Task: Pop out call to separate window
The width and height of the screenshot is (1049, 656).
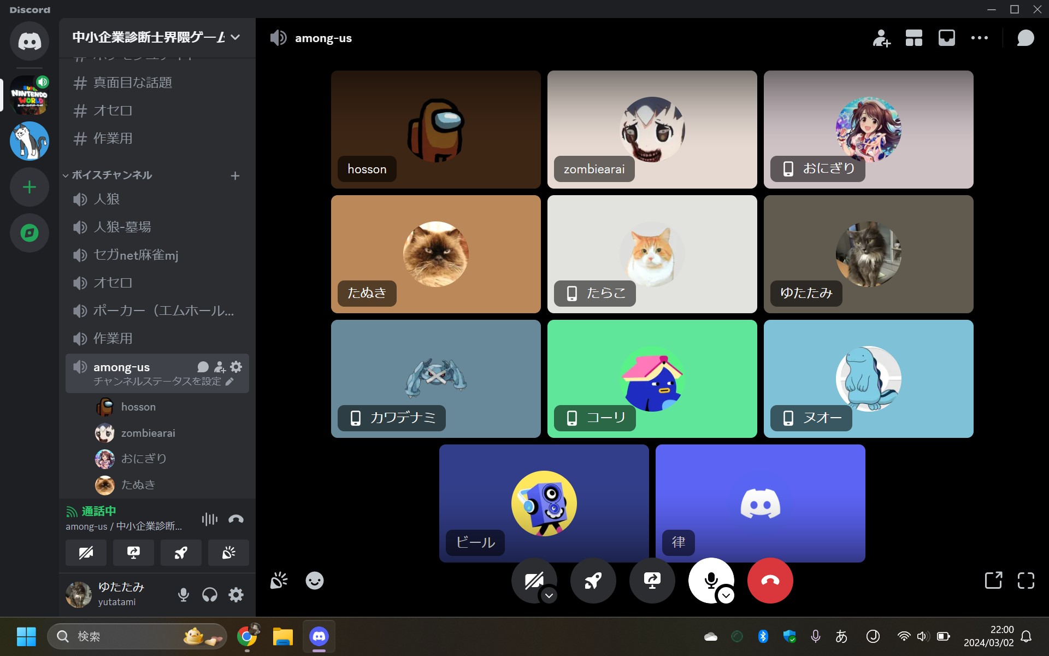Action: [x=993, y=581]
